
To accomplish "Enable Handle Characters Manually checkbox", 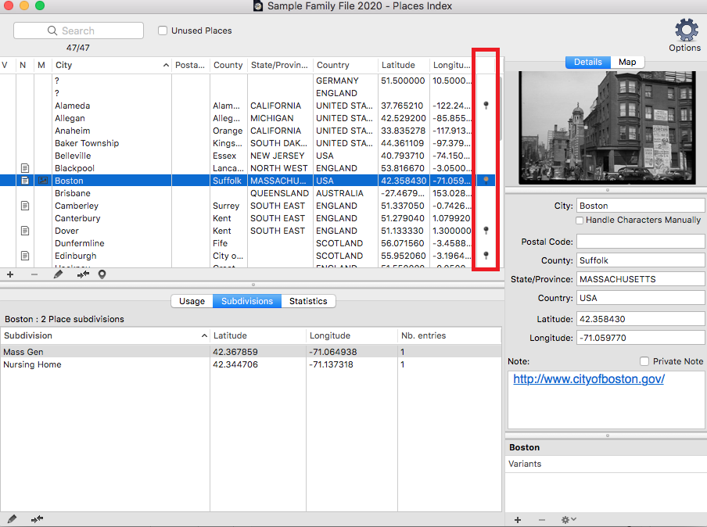I will tap(580, 220).
